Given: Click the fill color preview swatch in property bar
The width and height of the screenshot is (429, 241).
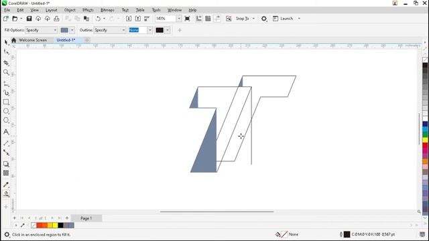Looking at the screenshot, I should click(64, 30).
